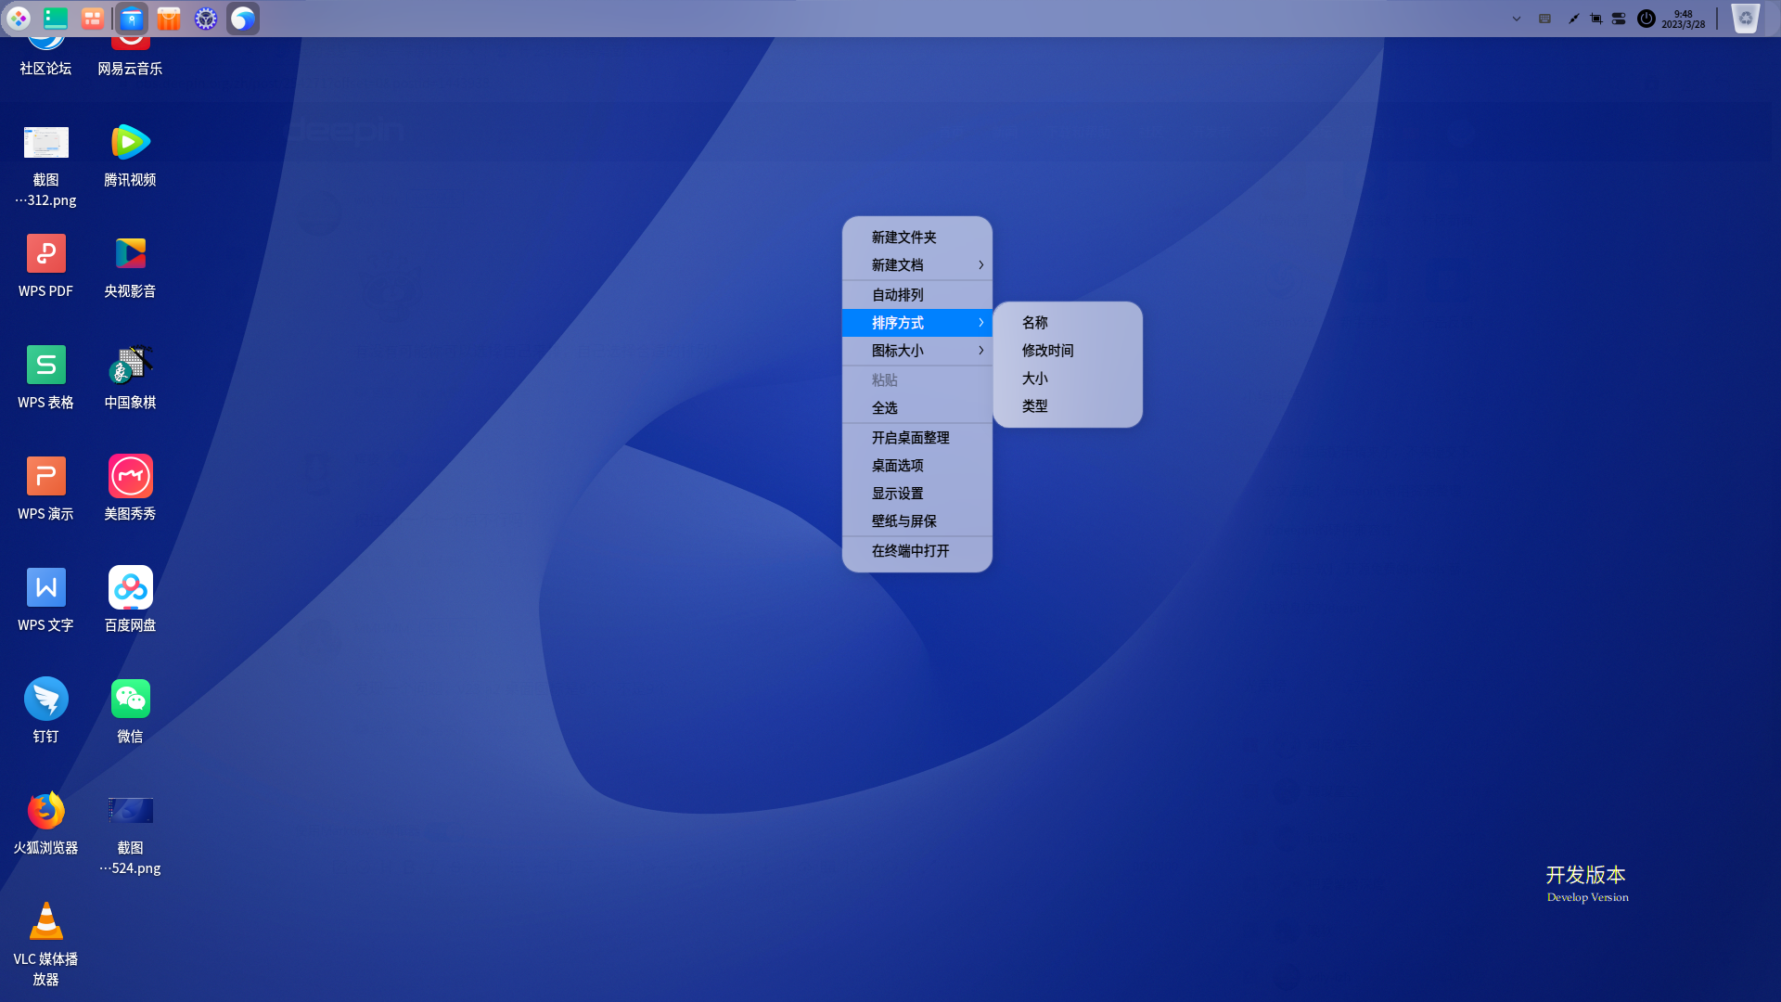Open the 截图 524.png thumbnail
The image size is (1781, 1002).
130,810
